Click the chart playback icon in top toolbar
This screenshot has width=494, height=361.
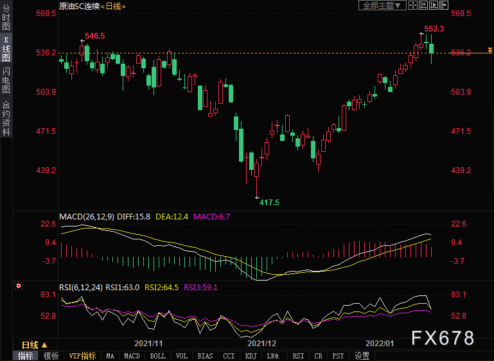click(434, 6)
